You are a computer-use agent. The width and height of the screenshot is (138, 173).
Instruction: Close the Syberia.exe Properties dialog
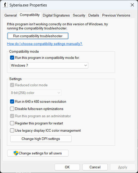click(x=132, y=5)
